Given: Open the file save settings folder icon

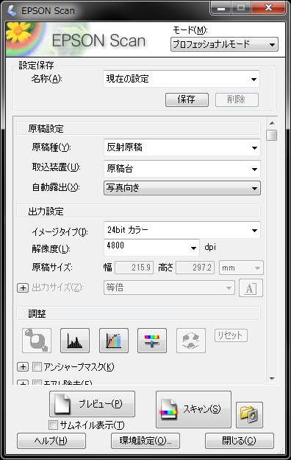Looking at the screenshot, I should click(x=249, y=414).
